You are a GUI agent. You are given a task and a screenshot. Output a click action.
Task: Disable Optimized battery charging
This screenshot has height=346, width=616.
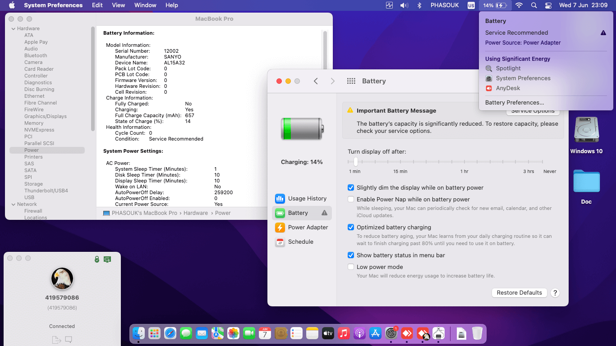351,227
